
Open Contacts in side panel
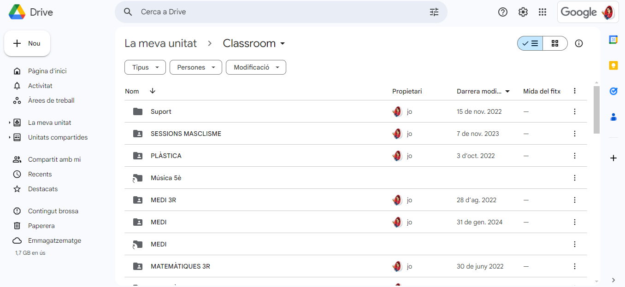point(613,117)
